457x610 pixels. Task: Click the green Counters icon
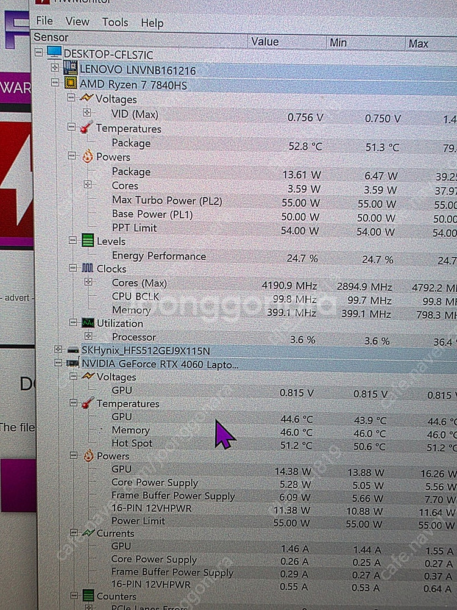[88, 595]
